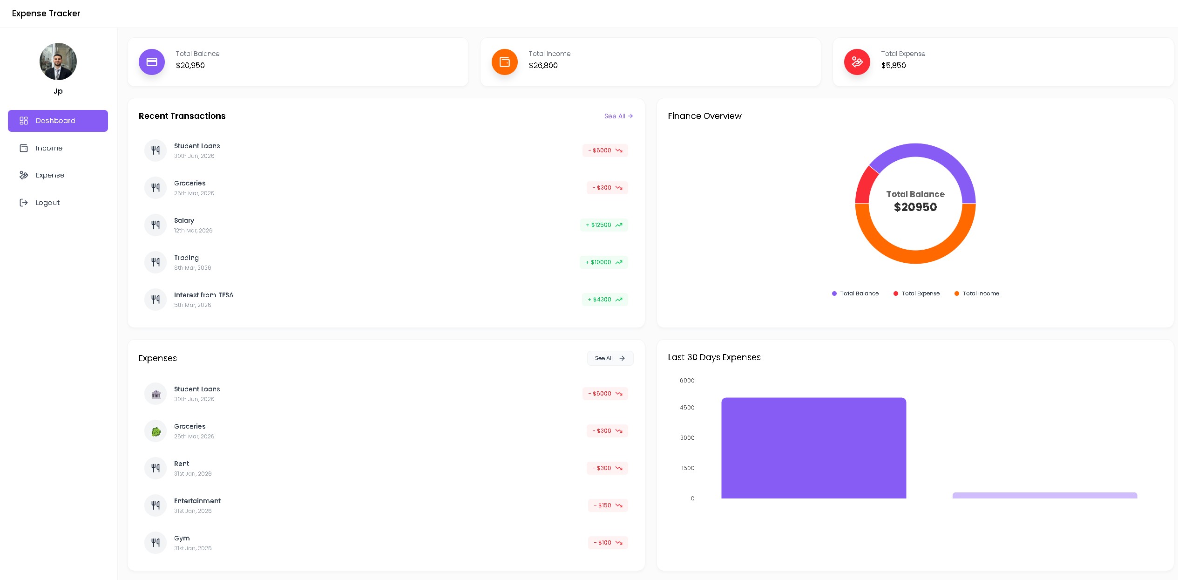
Task: Click utensils icon next to Salary transaction
Action: click(156, 225)
